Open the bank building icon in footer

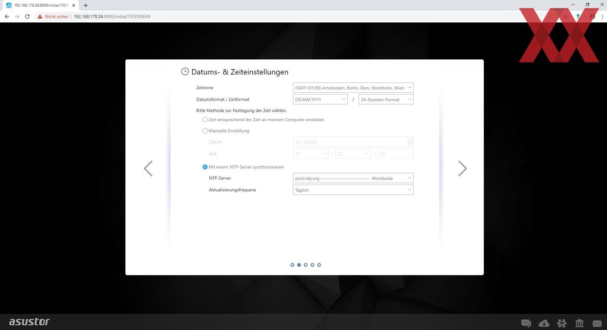pyautogui.click(x=579, y=323)
